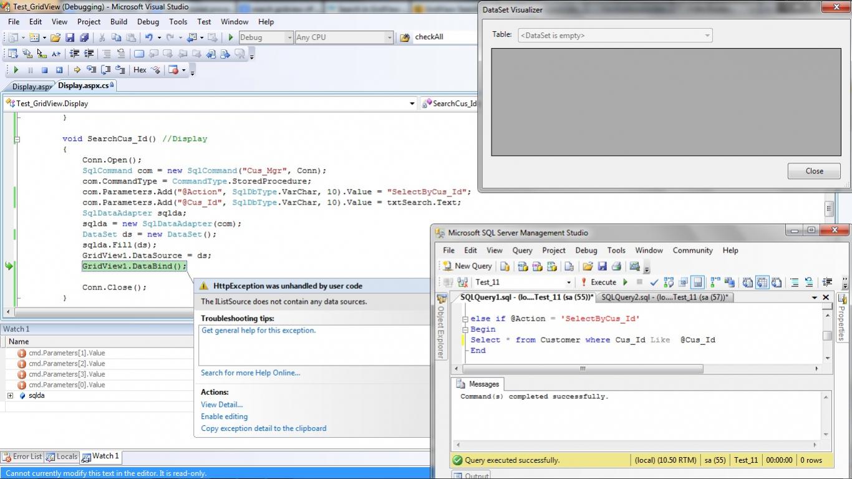Click Step Out icon in debug toolbar
Image resolution: width=852 pixels, height=479 pixels.
(120, 70)
